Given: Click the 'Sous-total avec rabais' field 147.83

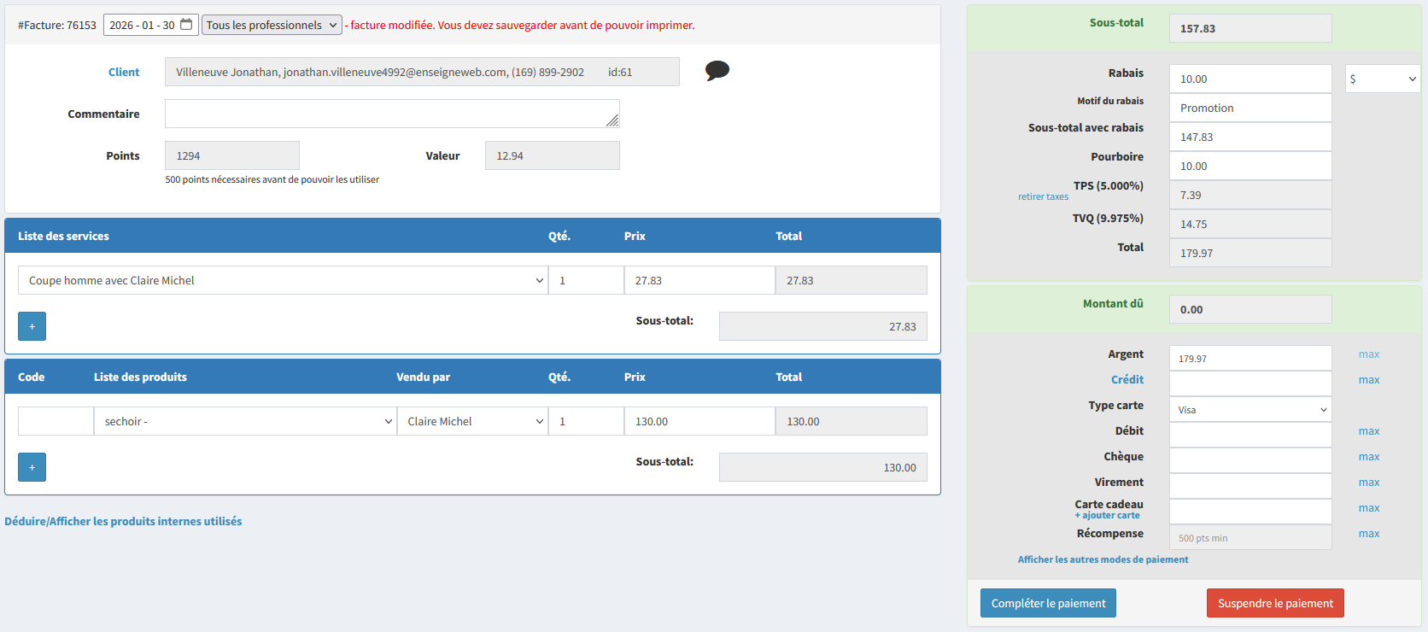Looking at the screenshot, I should [x=1250, y=137].
